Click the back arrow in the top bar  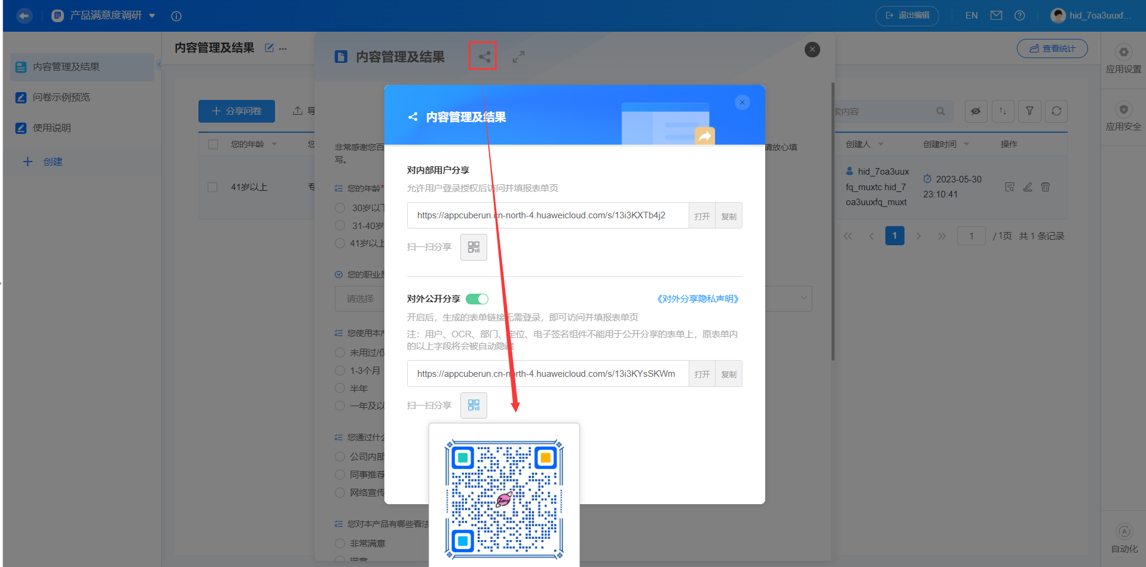pyautogui.click(x=24, y=16)
